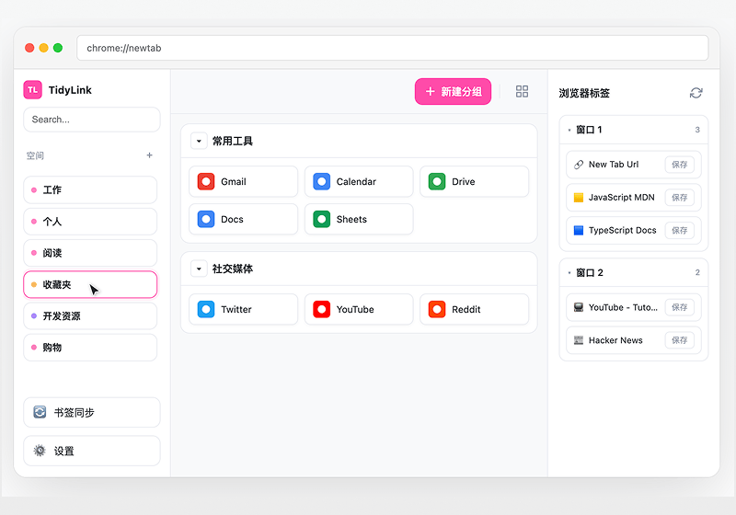The width and height of the screenshot is (736, 515).
Task: Click the Docs bookmark icon
Action: coord(206,219)
